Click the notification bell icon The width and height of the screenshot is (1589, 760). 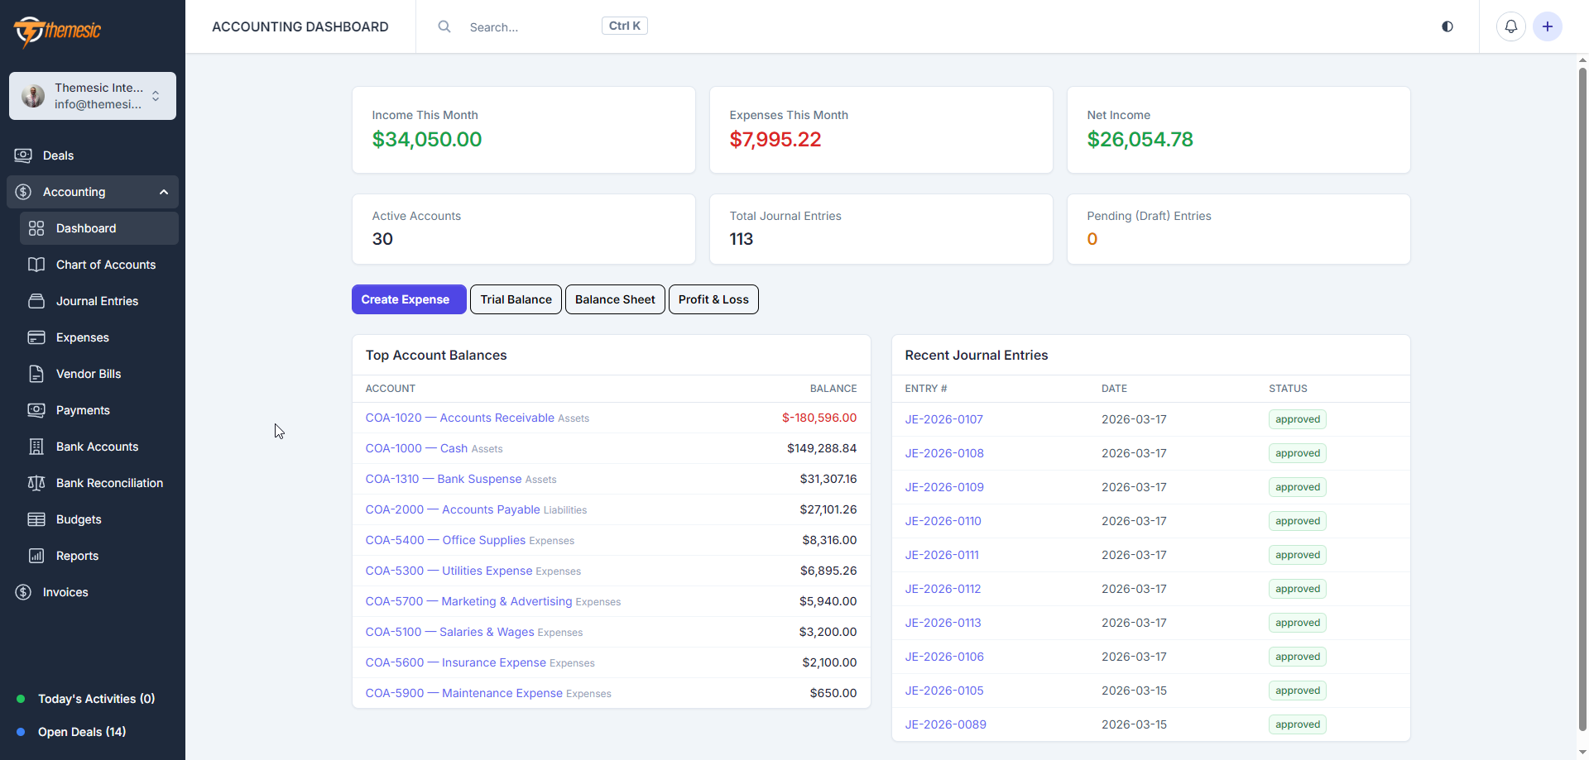click(1511, 26)
